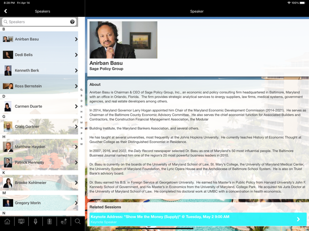The image size is (309, 231).
Task: Jump to letter G in index
Action: click(x=81, y=106)
